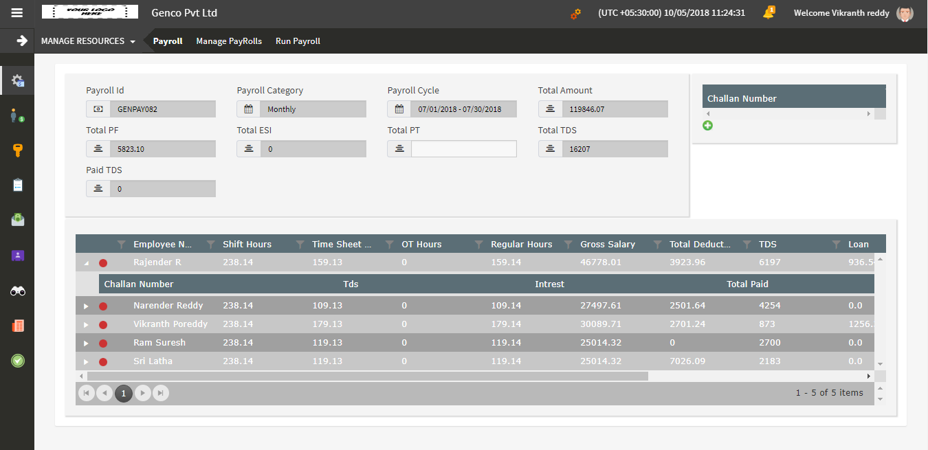Click gross salary value 46778.01
Screen dimensions: 928x450
pyautogui.click(x=601, y=262)
